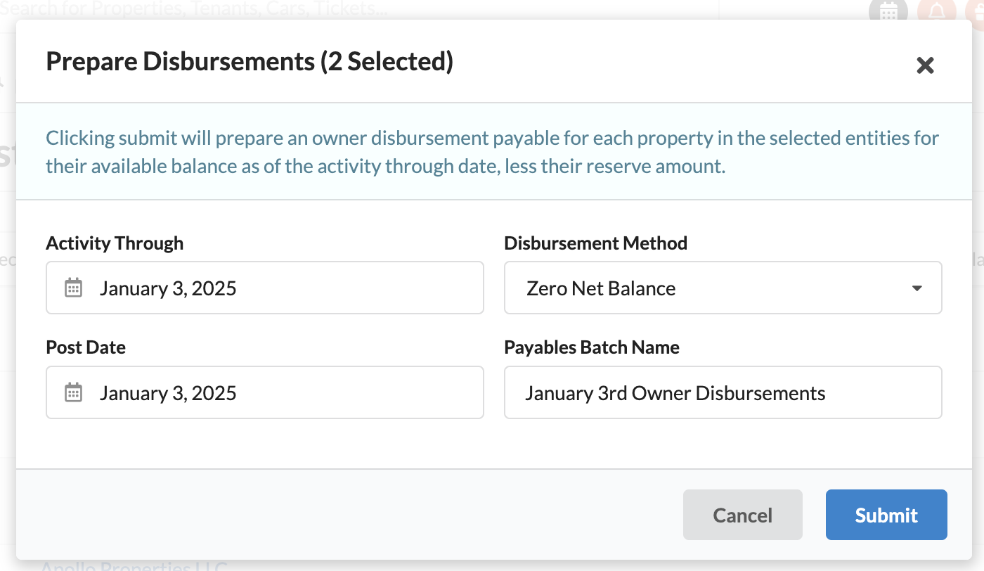
Task: Click the Payables Batch Name label
Action: coord(592,347)
